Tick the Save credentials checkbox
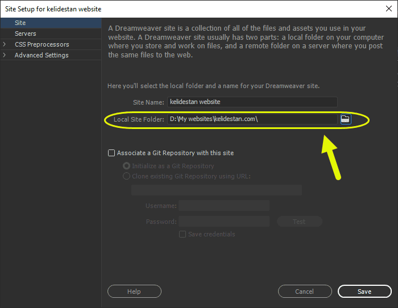 point(183,234)
